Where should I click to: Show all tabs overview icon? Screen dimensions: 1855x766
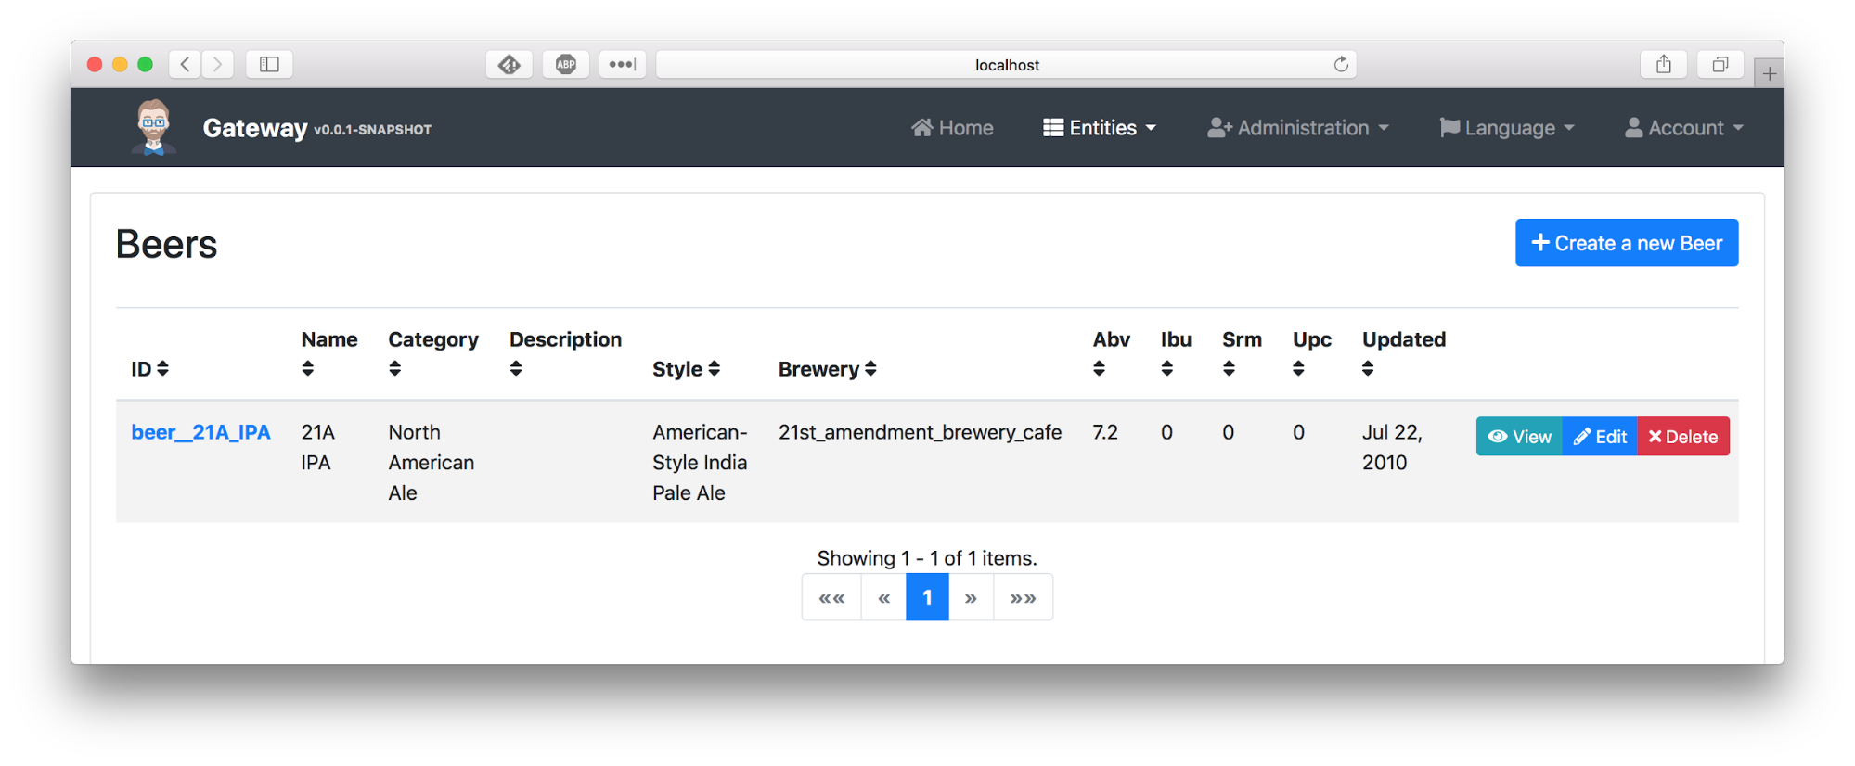pos(1720,64)
